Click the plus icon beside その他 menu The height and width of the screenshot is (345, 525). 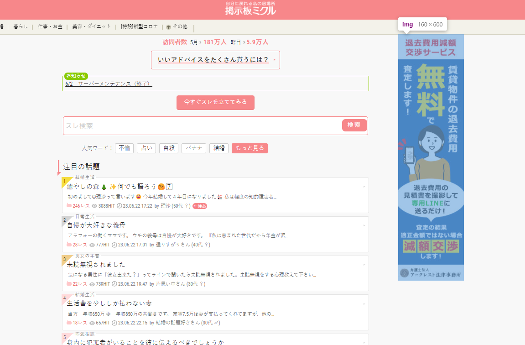pos(169,26)
